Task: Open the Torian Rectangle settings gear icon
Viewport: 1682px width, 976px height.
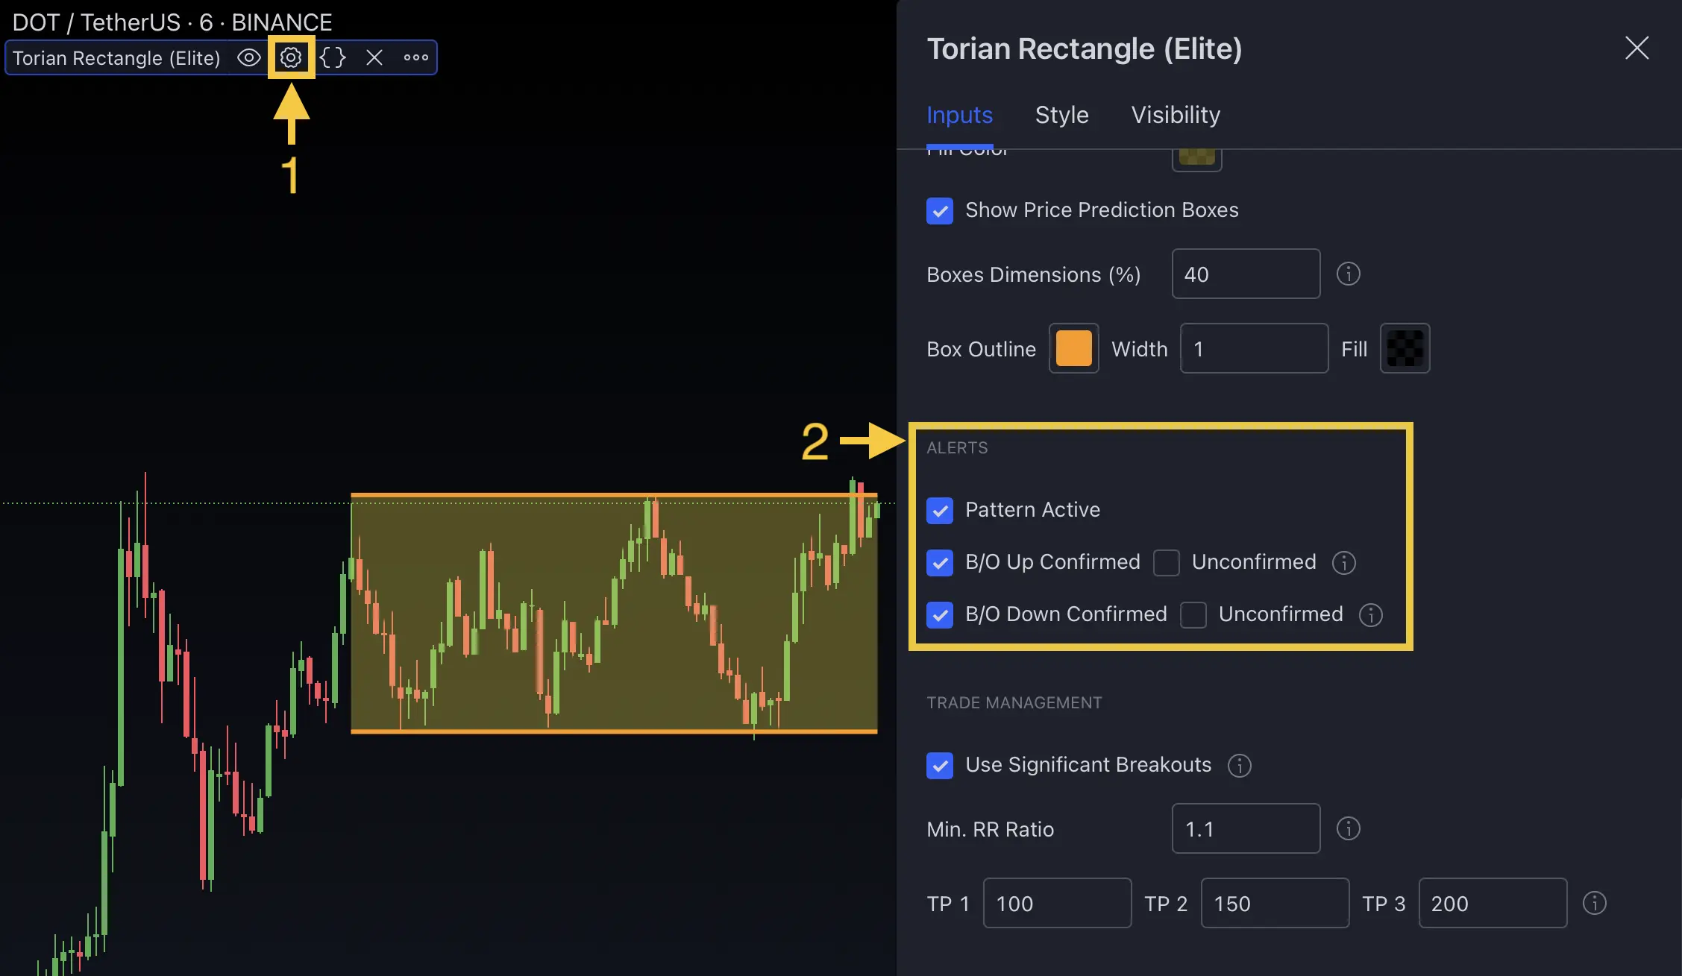Action: (291, 57)
